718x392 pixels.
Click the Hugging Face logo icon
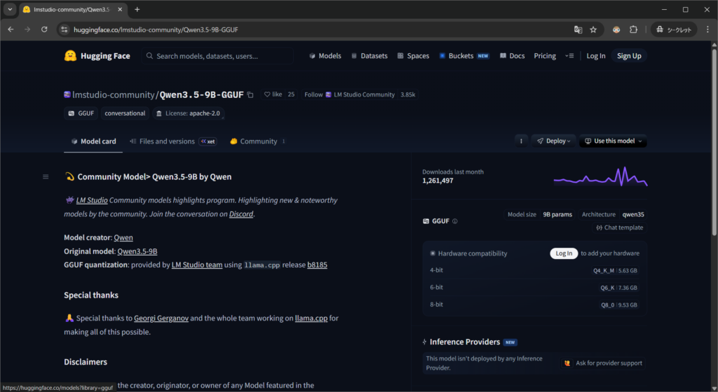tap(70, 56)
